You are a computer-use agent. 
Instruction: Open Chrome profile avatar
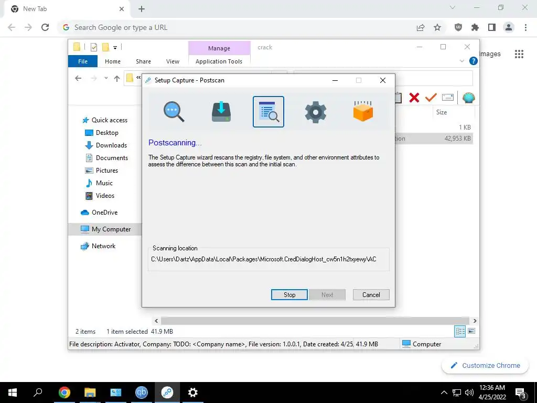coord(509,27)
